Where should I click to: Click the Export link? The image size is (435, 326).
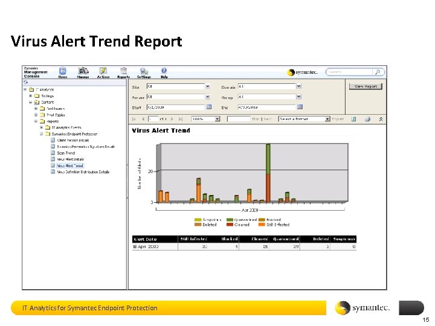338,119
